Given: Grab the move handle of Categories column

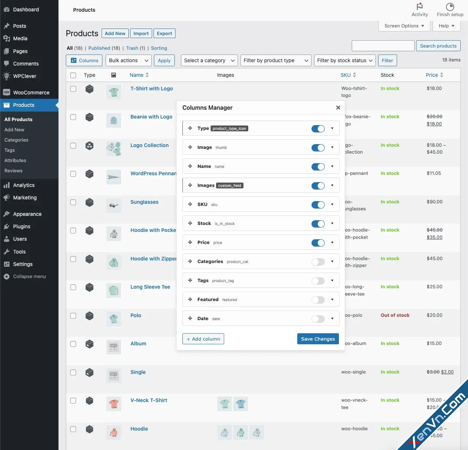Looking at the screenshot, I should coord(190,261).
